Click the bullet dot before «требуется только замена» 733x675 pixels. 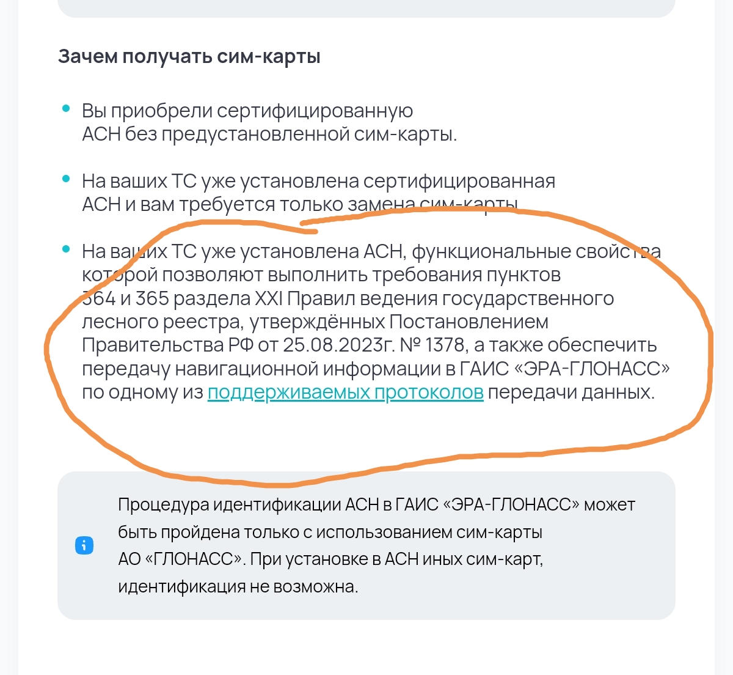click(x=66, y=179)
